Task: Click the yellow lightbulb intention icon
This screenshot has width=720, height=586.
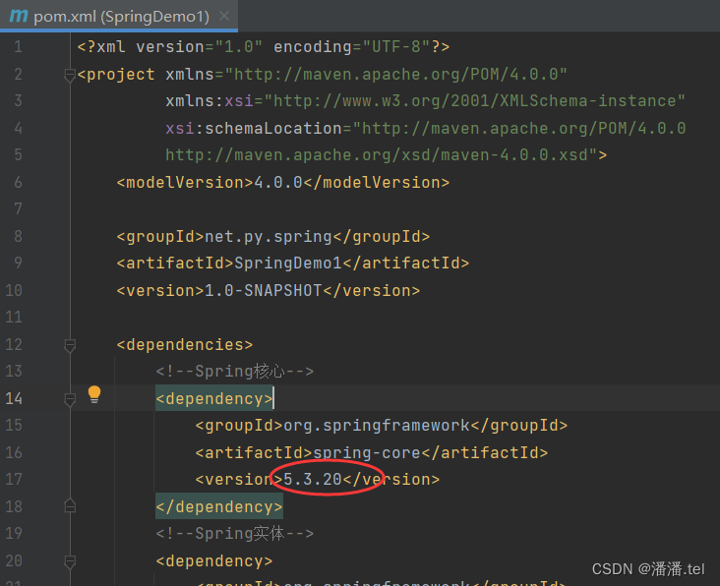Action: click(94, 394)
